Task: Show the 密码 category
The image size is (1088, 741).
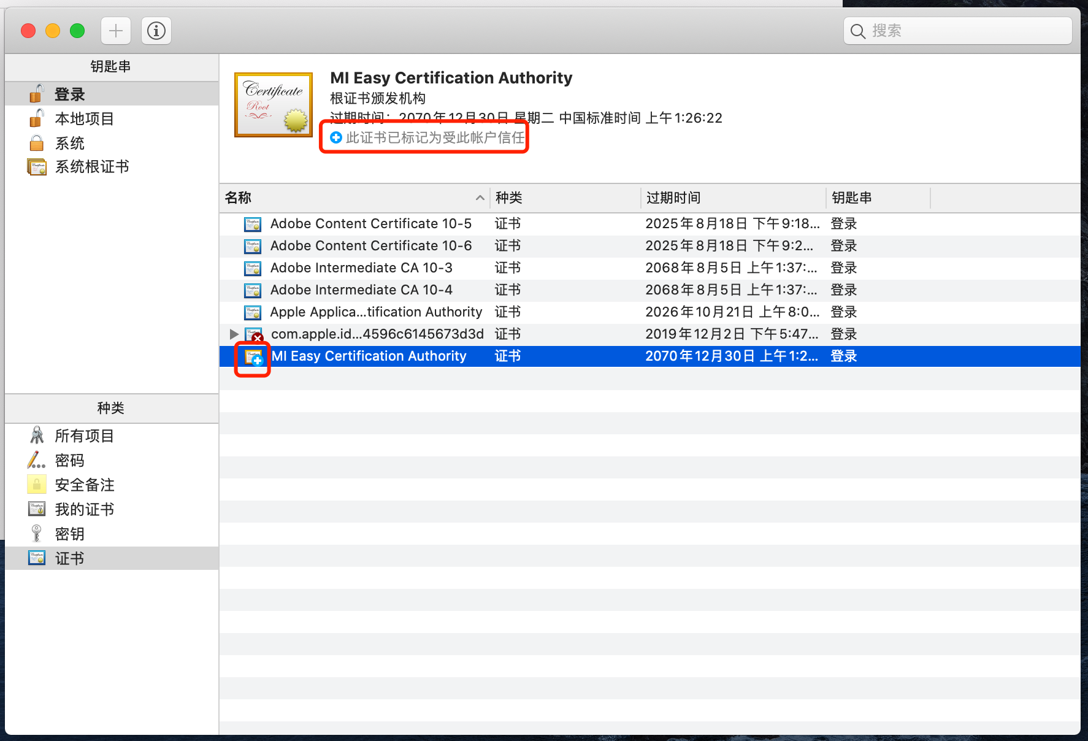Action: 112,460
